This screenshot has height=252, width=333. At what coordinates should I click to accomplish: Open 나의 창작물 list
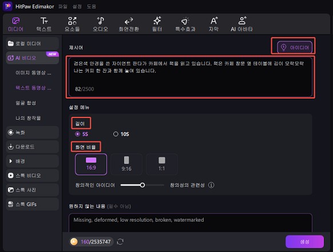28,118
